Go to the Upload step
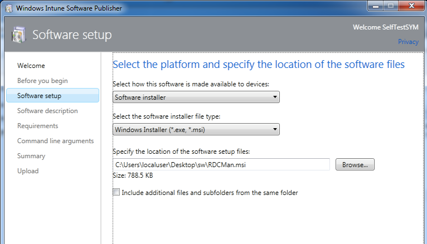The height and width of the screenshot is (244, 427). click(28, 171)
